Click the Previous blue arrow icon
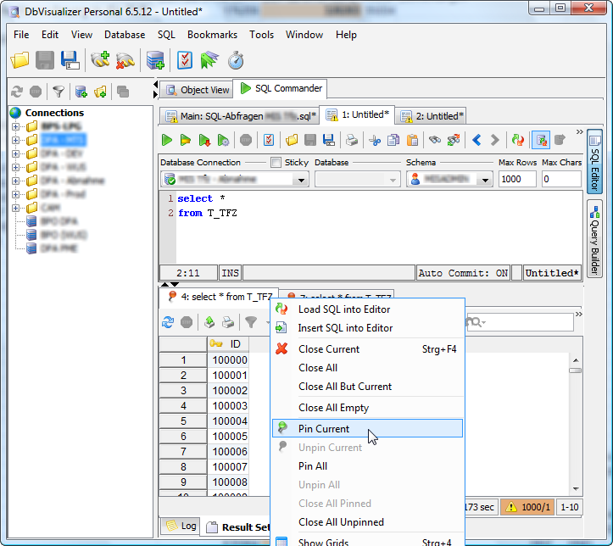This screenshot has height=546, width=613. 476,140
